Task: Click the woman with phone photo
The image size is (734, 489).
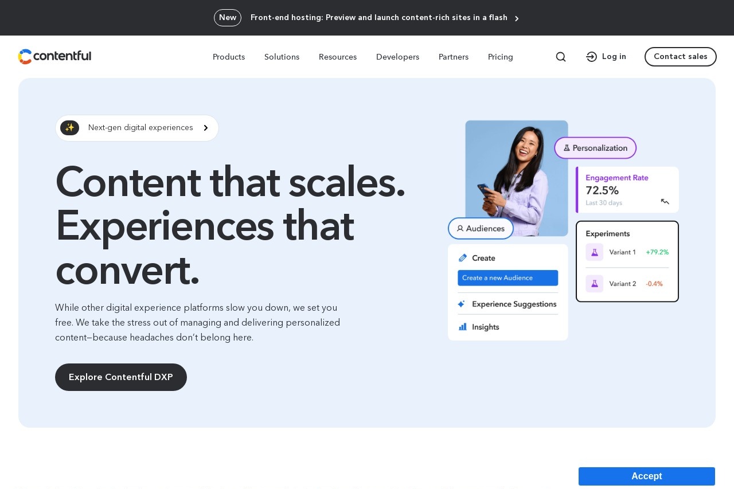Action: (517, 178)
